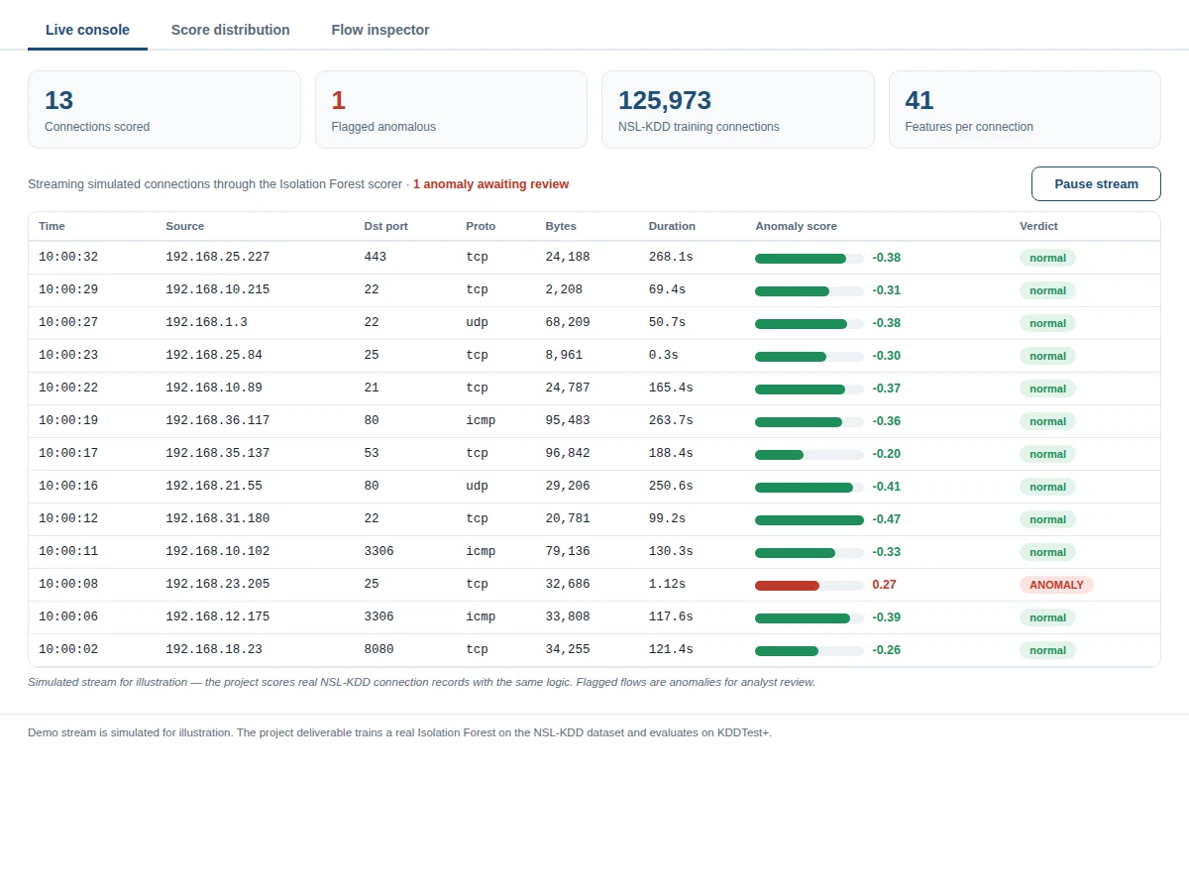Click duration value 268.1s
Screen dimensions: 1189x892
tap(671, 258)
